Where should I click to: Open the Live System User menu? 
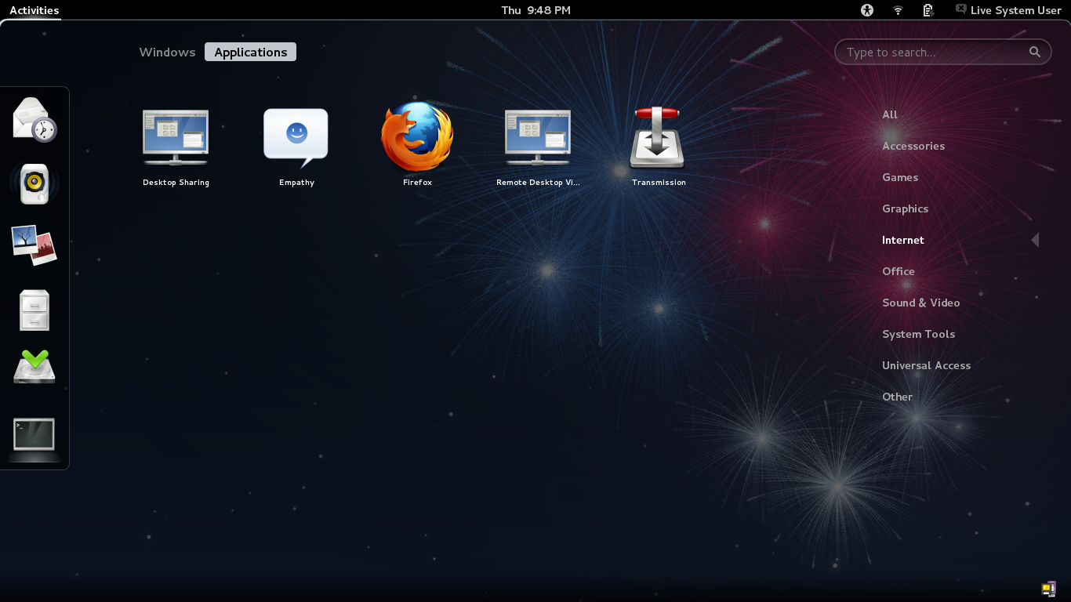tap(1008, 10)
